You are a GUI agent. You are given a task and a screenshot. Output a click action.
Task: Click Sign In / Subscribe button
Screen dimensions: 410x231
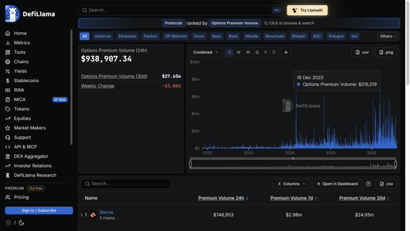[39, 210]
